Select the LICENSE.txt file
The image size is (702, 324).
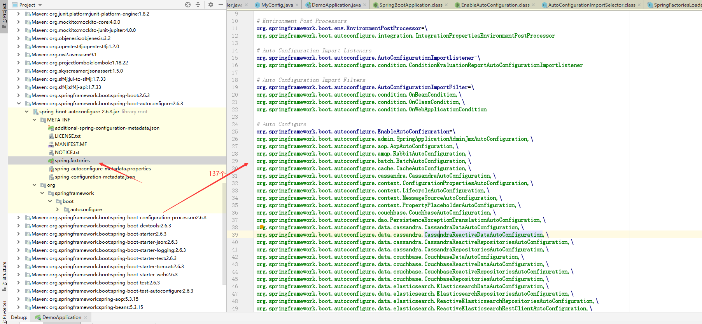[x=68, y=136]
